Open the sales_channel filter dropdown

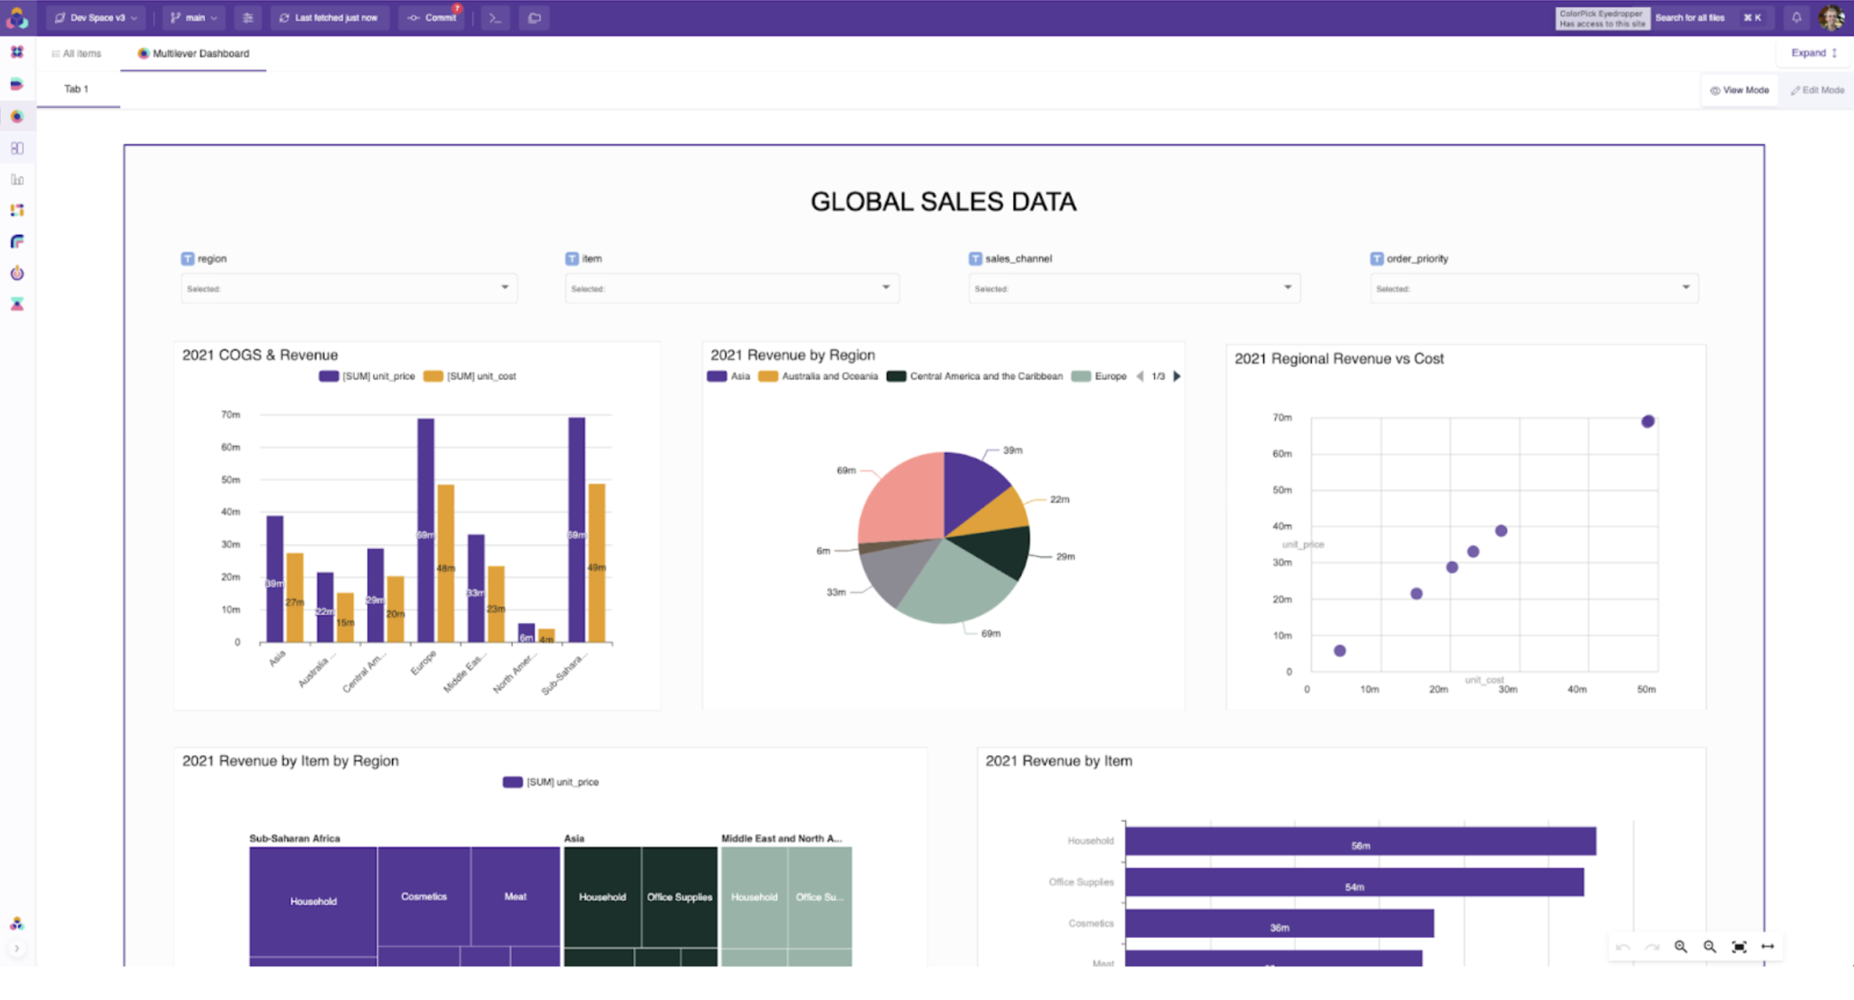(x=1135, y=287)
